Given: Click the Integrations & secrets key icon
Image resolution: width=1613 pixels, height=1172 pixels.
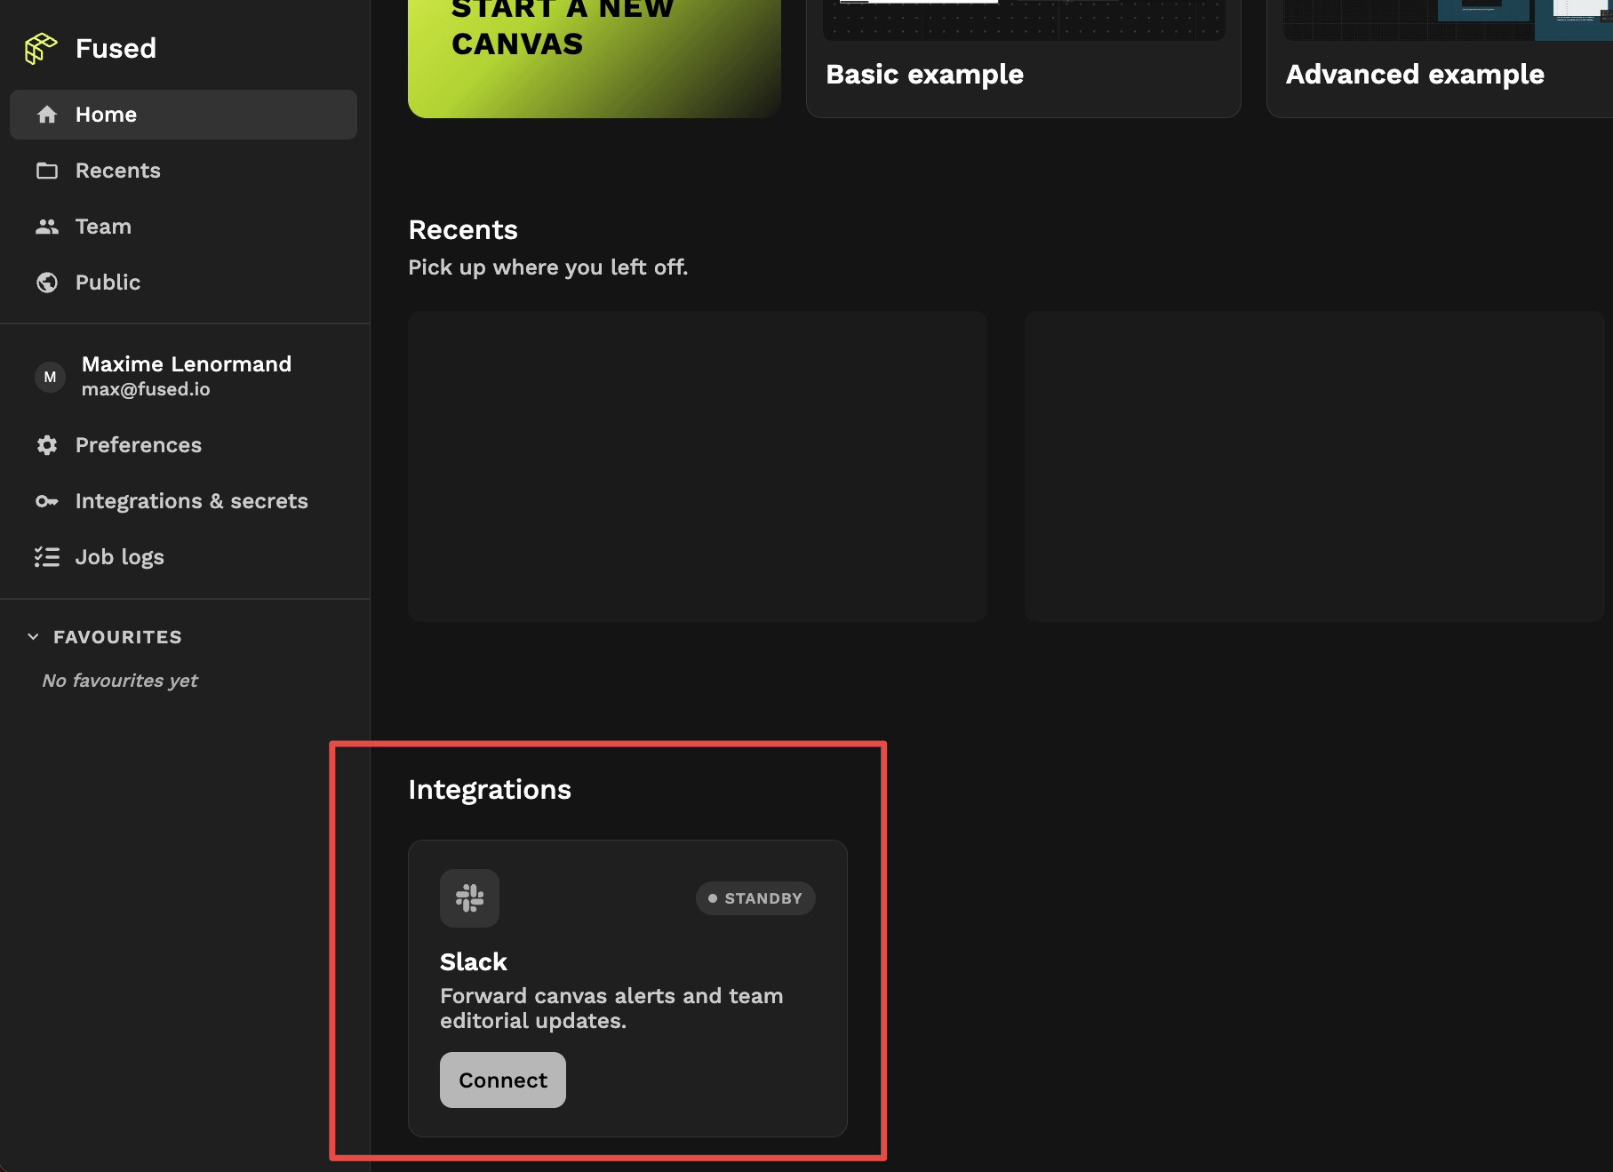Looking at the screenshot, I should click(47, 501).
